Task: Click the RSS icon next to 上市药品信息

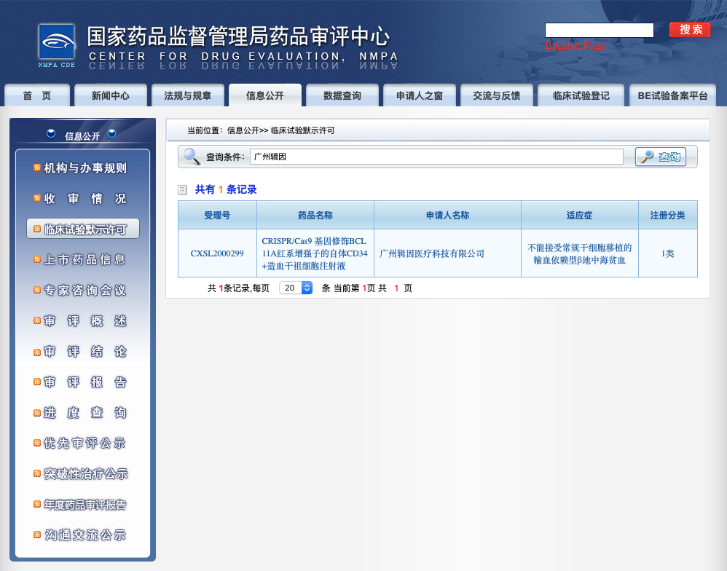Action: pyautogui.click(x=37, y=259)
